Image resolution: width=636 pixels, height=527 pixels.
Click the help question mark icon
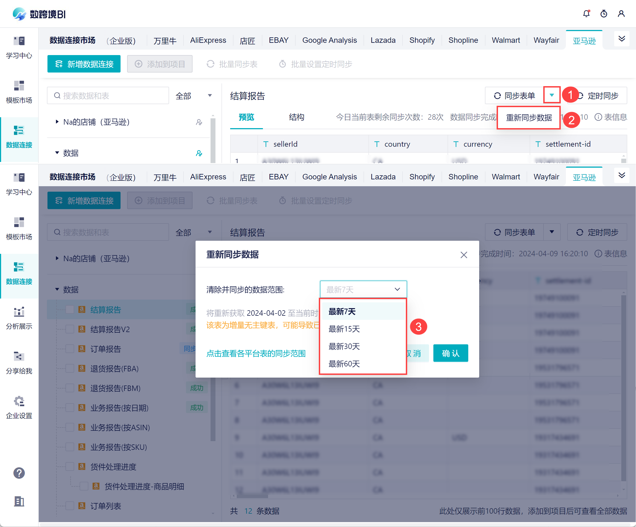(19, 473)
